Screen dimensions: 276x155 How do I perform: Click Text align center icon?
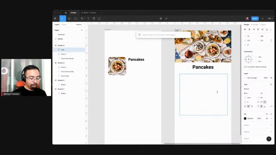(x=248, y=106)
